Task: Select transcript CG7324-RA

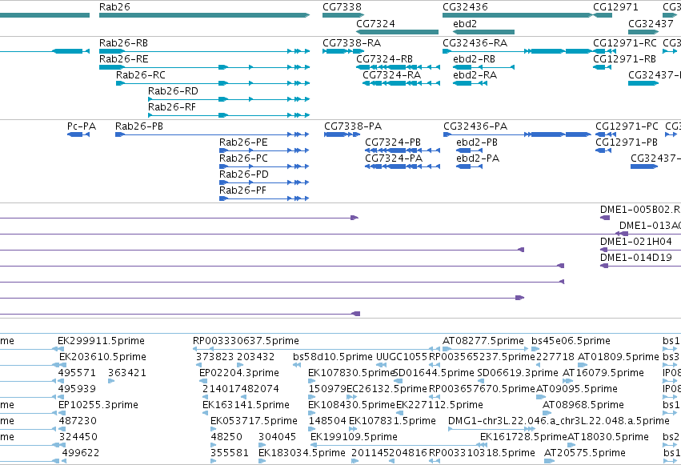Action: click(x=401, y=83)
